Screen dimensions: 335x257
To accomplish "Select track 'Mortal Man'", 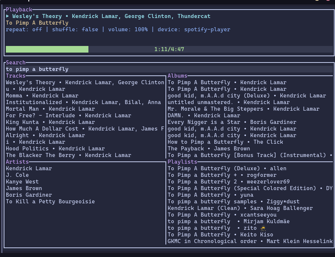I will pos(50,109).
